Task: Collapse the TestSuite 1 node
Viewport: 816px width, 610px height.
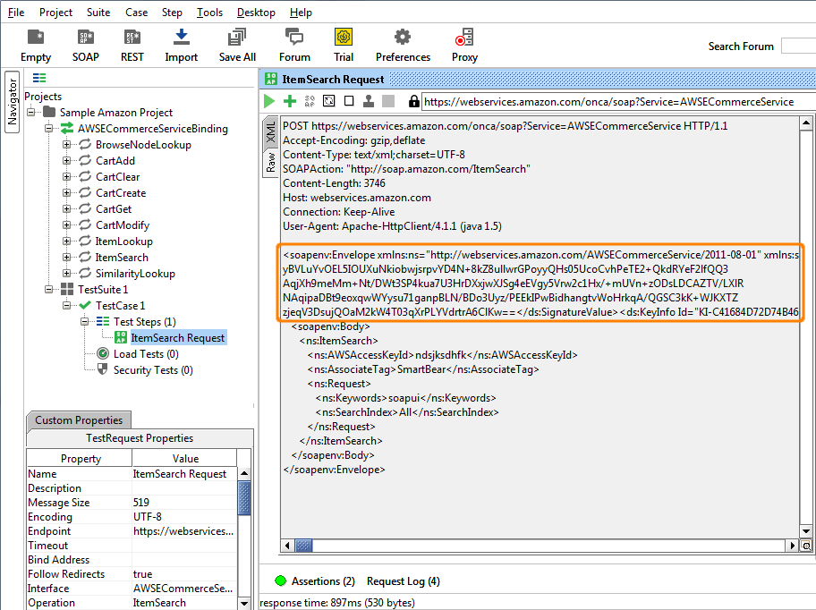Action: (49, 289)
